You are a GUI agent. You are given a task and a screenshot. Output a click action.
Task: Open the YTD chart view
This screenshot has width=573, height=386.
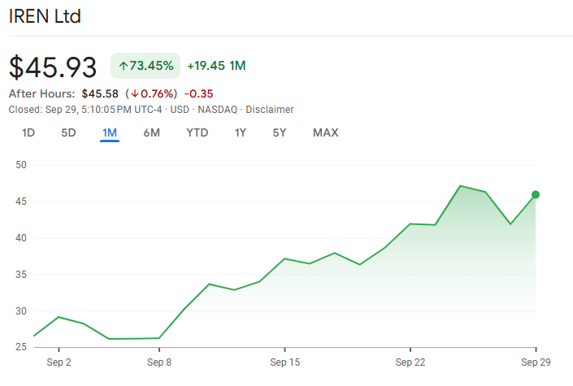click(198, 132)
